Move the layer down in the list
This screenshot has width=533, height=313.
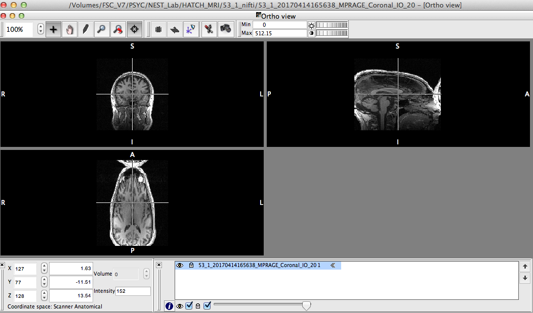[x=525, y=278]
